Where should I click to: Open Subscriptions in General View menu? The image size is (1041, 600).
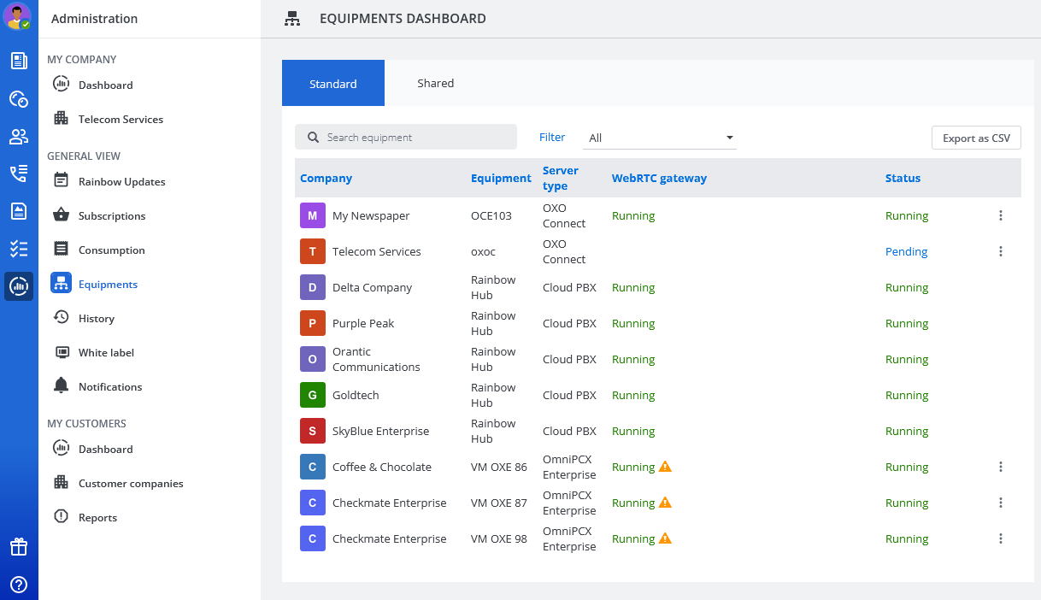coord(112,215)
